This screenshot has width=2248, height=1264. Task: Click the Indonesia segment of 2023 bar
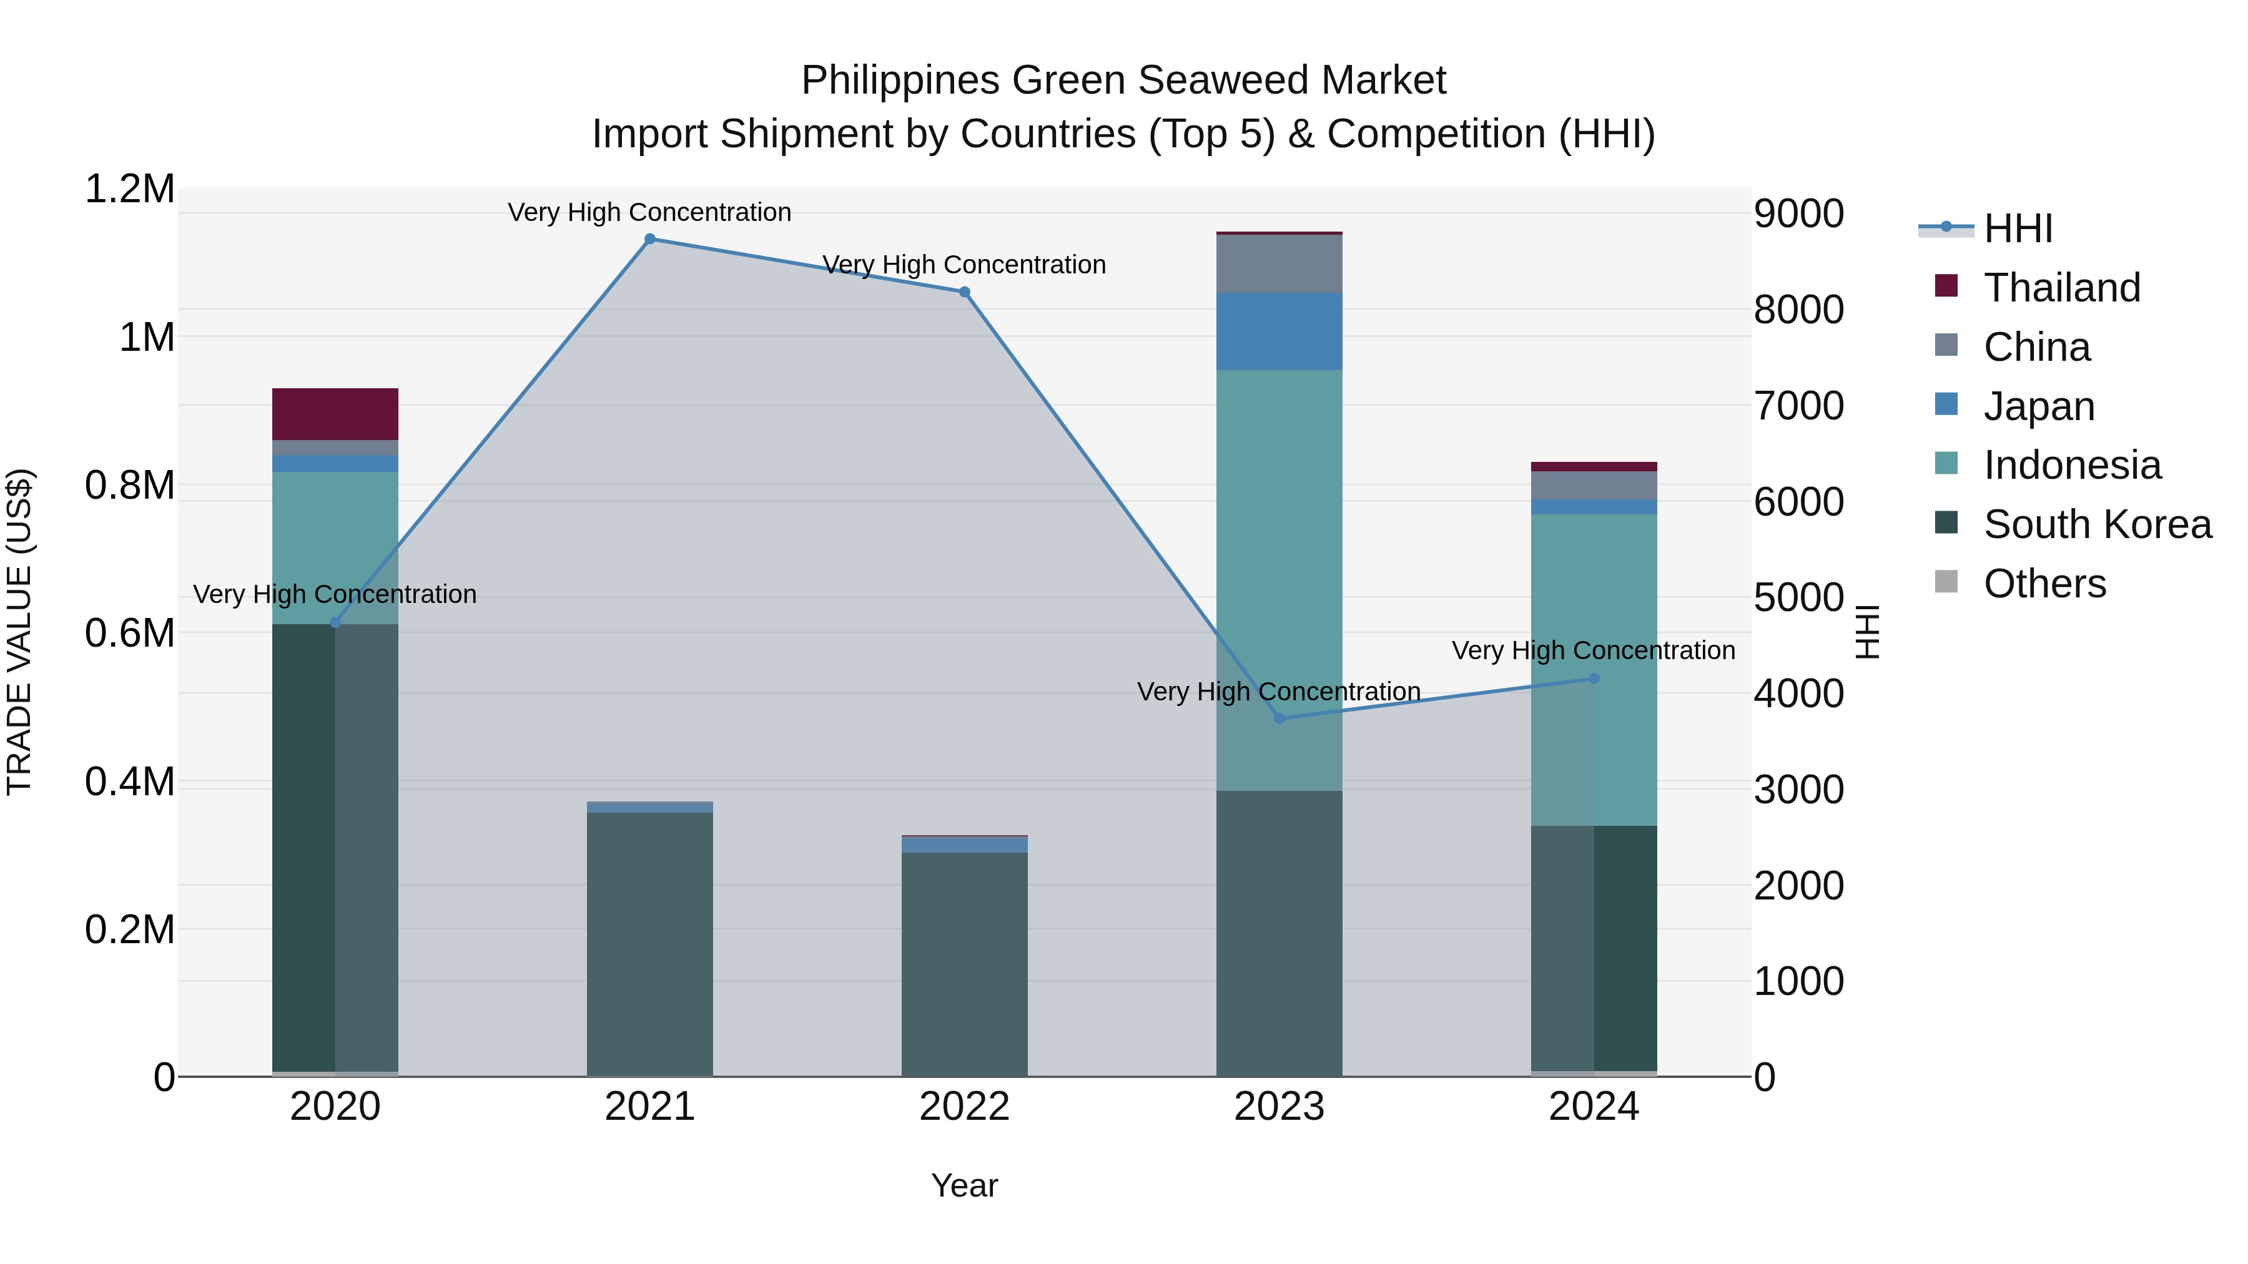[x=1279, y=581]
